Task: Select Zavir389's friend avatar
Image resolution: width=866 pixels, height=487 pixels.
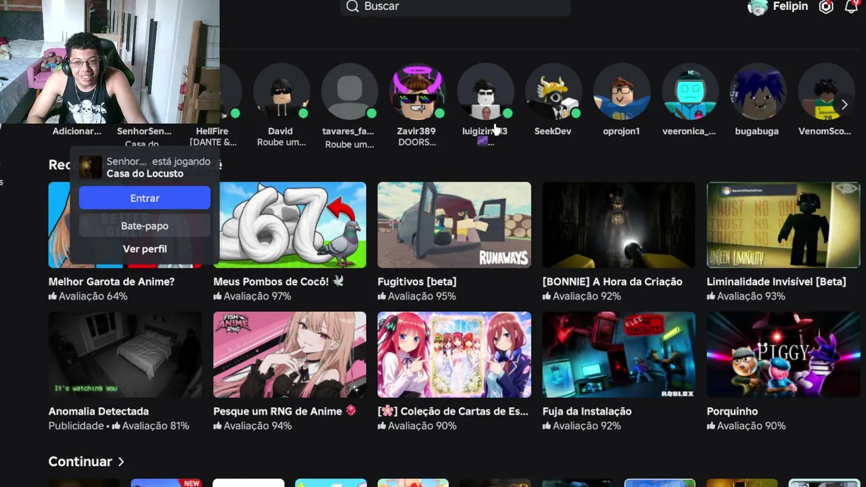Action: pyautogui.click(x=417, y=92)
